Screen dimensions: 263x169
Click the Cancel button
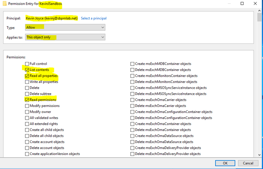pyautogui.click(x=248, y=163)
